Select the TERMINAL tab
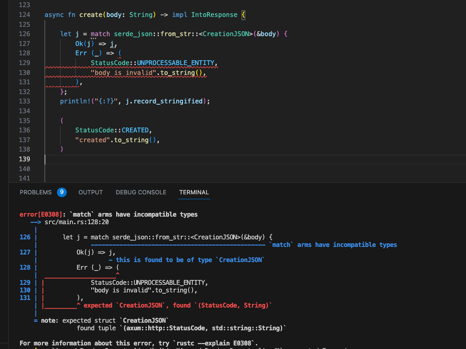466x349 pixels. (194, 192)
